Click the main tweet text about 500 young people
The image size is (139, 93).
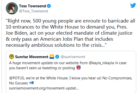71,33
